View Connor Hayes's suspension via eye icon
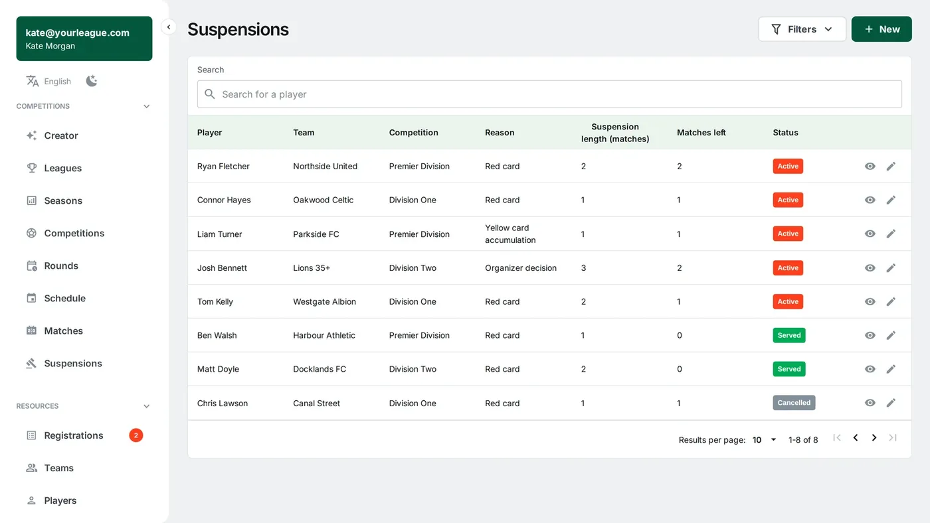 click(x=870, y=200)
